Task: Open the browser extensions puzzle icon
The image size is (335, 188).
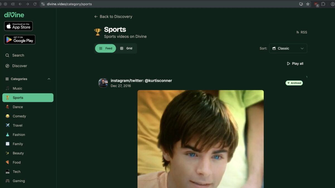Action: tap(323, 4)
